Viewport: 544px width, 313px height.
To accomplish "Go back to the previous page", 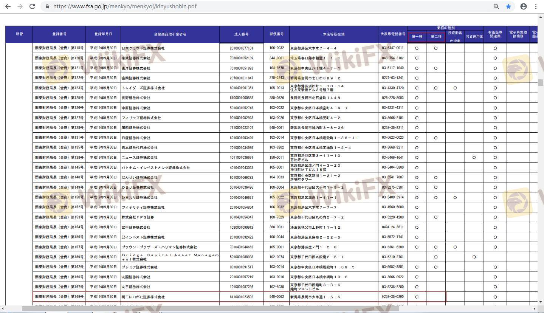I will tap(8, 6).
